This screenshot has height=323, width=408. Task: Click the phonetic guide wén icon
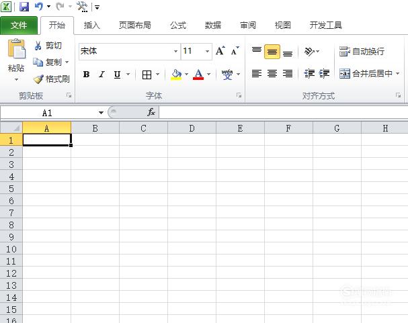pos(227,75)
